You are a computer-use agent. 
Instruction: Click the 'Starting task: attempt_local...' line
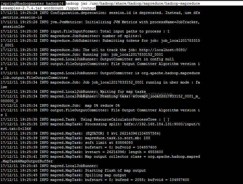click(x=100, y=96)
